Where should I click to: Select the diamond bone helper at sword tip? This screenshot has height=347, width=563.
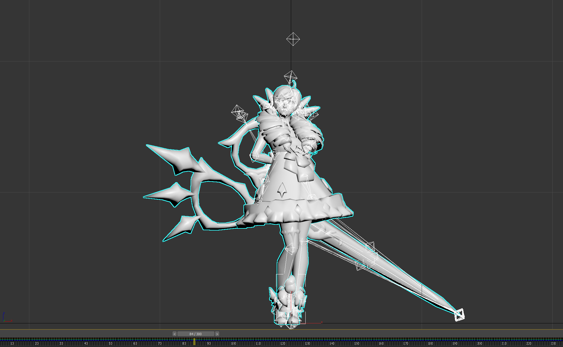coord(459,315)
